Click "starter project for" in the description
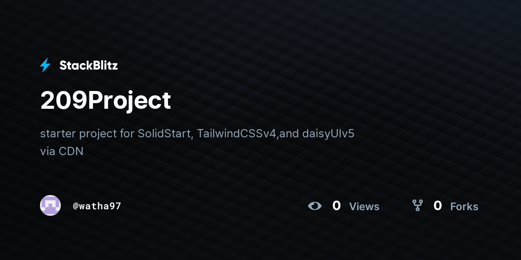 pyautogui.click(x=87, y=134)
